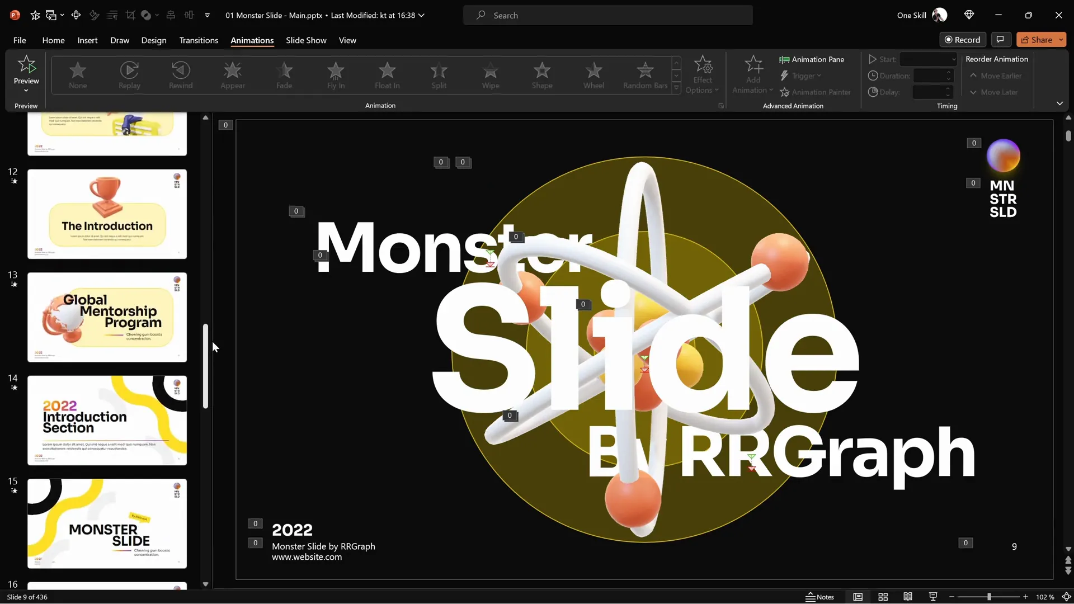1074x604 pixels.
Task: Click the Animation Painter
Action: tap(816, 92)
